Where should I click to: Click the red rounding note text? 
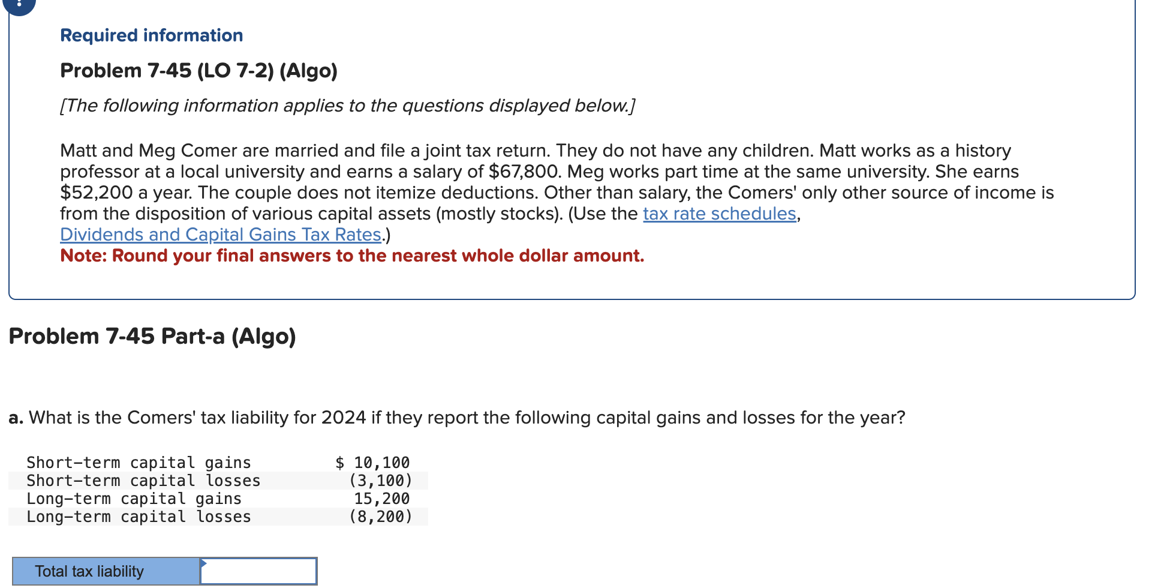pos(351,256)
